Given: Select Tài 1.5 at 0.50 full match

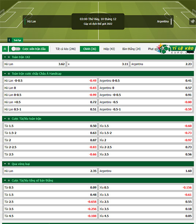Looking at the screenshot, I should pos(50,126).
